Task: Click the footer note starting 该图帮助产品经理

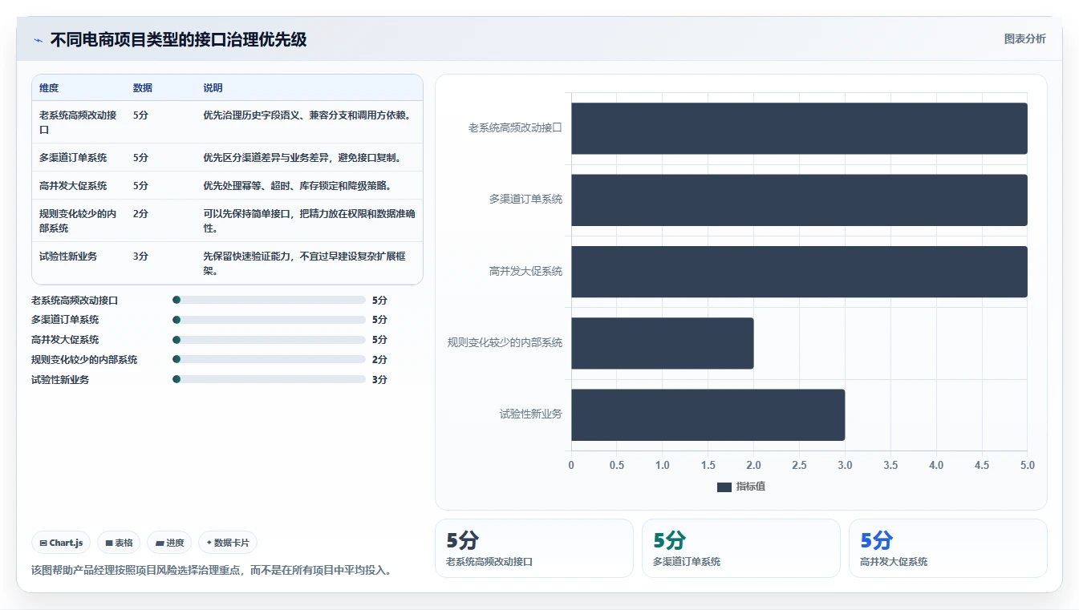Action: (211, 571)
